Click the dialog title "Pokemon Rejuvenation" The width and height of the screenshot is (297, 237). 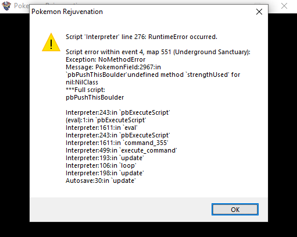coord(67,12)
